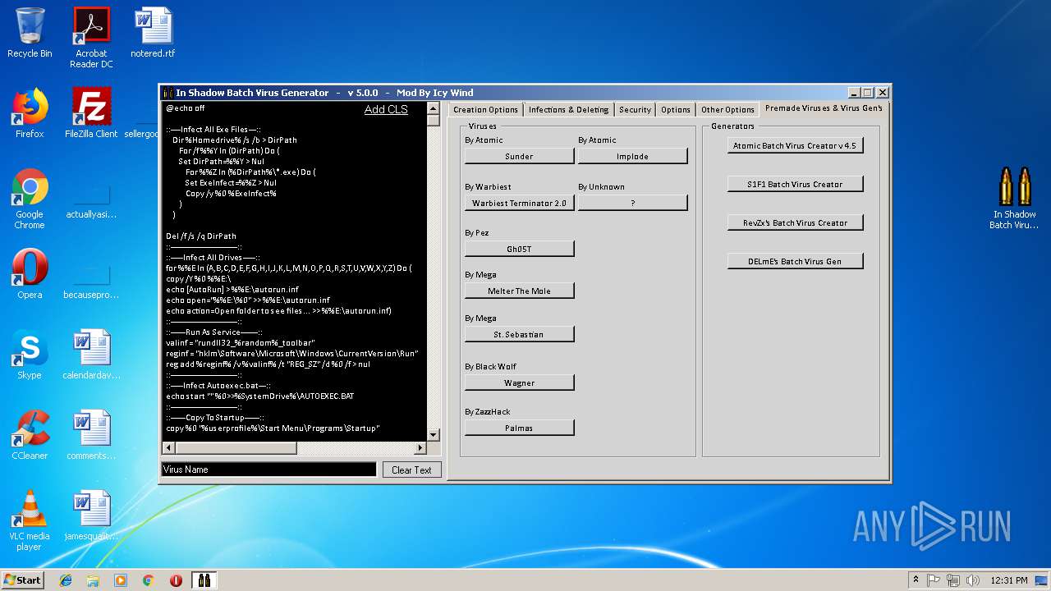Launch Skype desktop icon
The image size is (1051, 591).
click(30, 355)
